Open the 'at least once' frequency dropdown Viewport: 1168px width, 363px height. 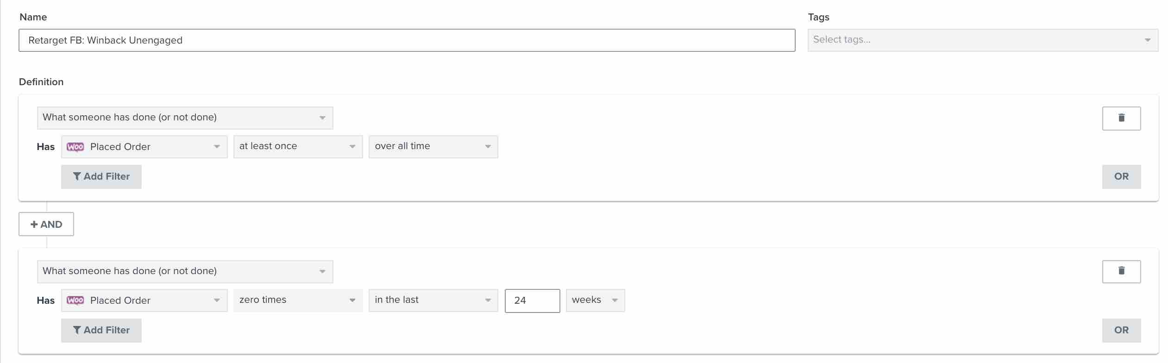pos(298,146)
